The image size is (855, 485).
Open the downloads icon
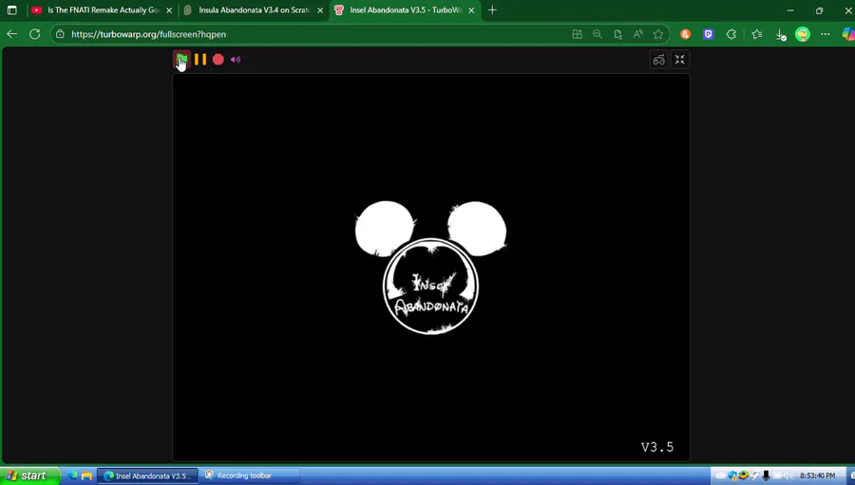coord(780,34)
